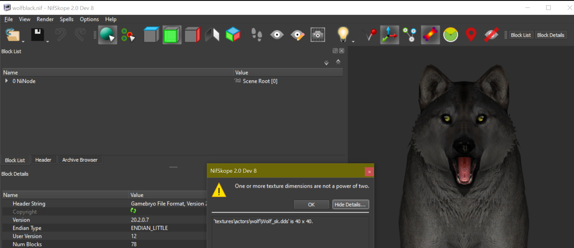574x248 pixels.
Task: Click OK in the warning dialog
Action: click(311, 205)
